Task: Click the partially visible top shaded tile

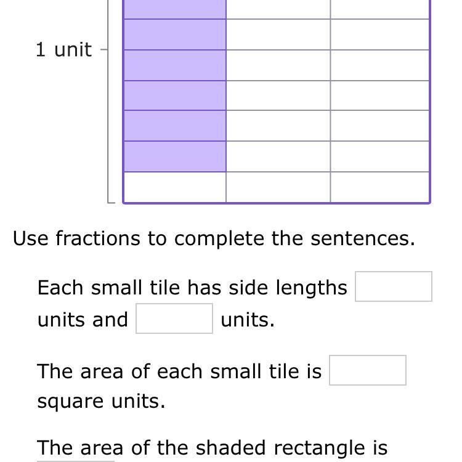Action: tap(174, 9)
